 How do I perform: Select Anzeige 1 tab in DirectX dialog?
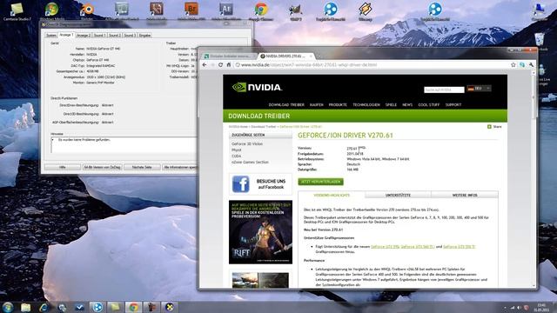click(66, 35)
